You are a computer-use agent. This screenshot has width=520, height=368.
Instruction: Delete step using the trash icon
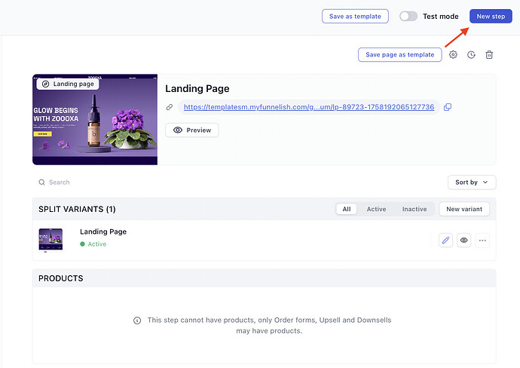click(x=489, y=54)
